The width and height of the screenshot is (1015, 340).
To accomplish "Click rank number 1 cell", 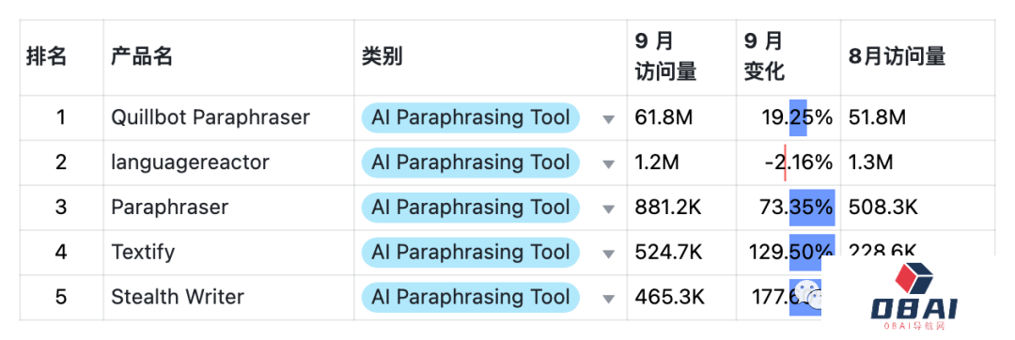I will click(x=61, y=117).
